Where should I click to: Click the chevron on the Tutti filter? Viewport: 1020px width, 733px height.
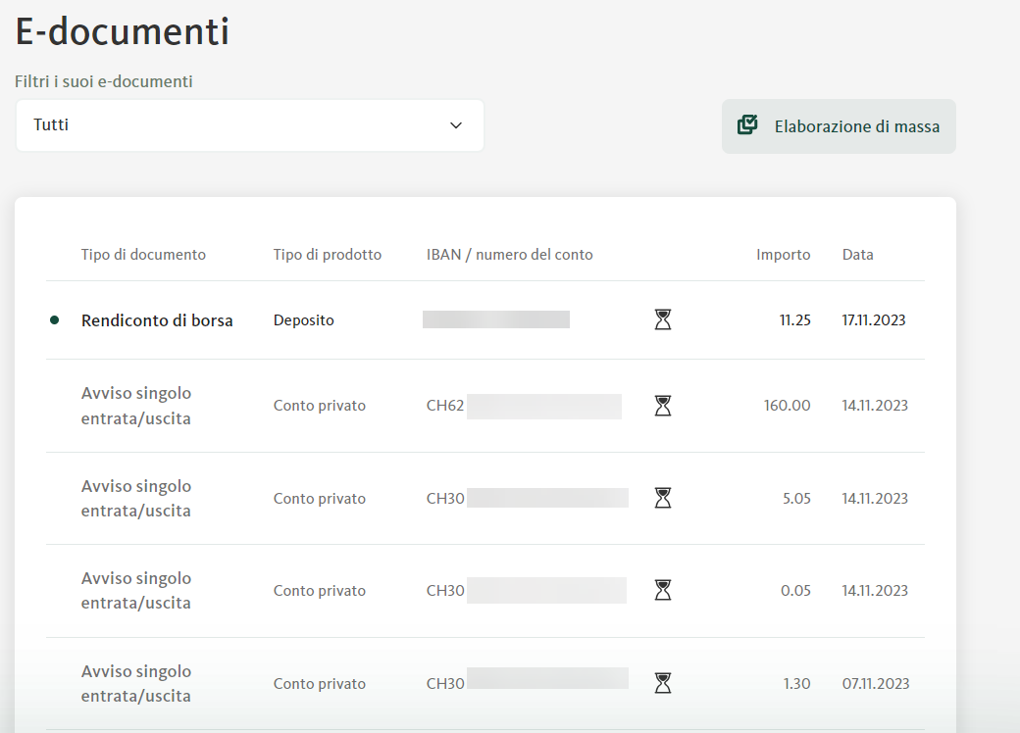point(455,125)
